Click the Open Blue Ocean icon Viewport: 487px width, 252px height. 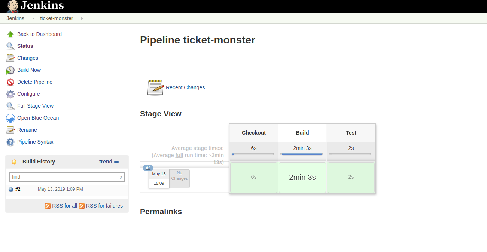pos(10,118)
